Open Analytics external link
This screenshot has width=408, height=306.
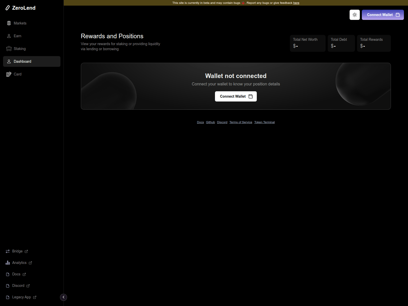[19, 263]
